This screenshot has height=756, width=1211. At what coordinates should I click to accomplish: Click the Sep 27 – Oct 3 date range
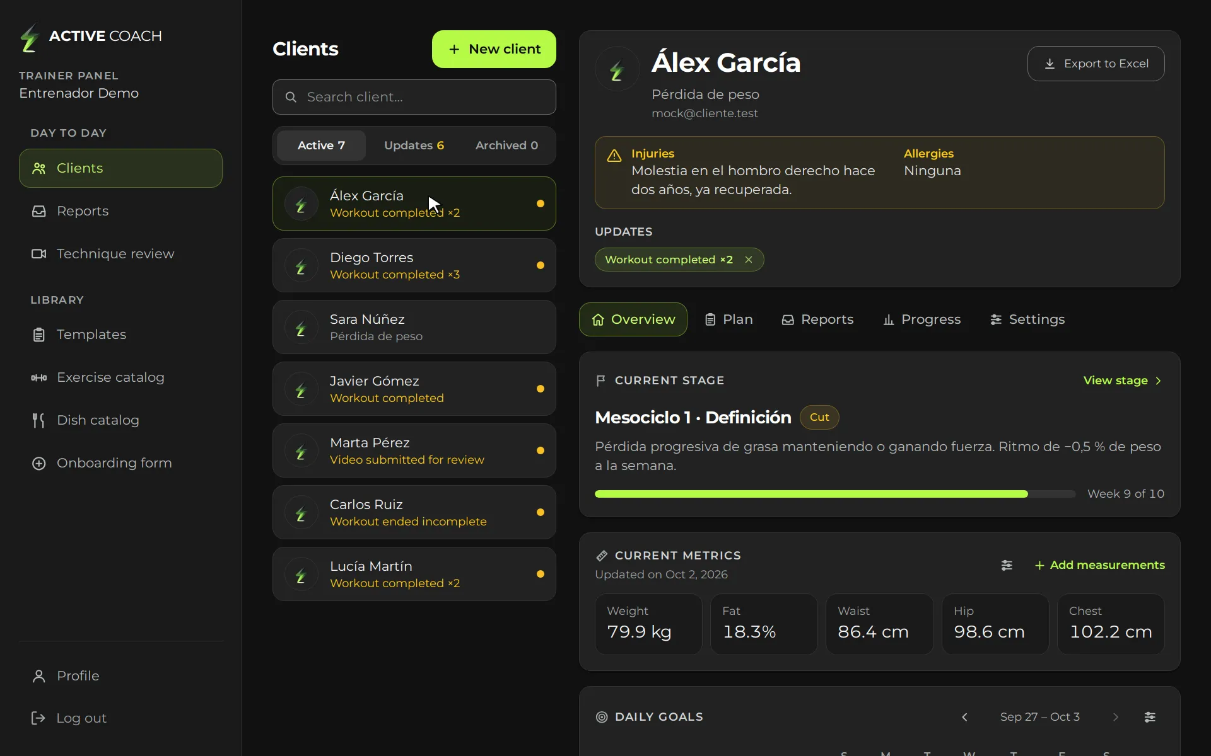[1040, 717]
